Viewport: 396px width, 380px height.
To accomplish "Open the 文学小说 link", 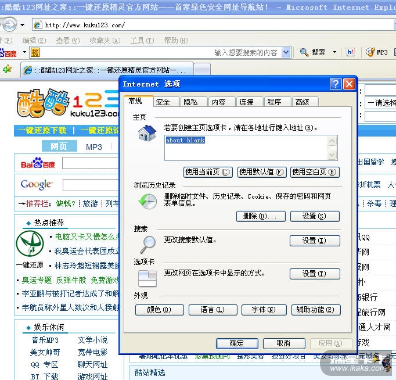I will [x=93, y=340].
